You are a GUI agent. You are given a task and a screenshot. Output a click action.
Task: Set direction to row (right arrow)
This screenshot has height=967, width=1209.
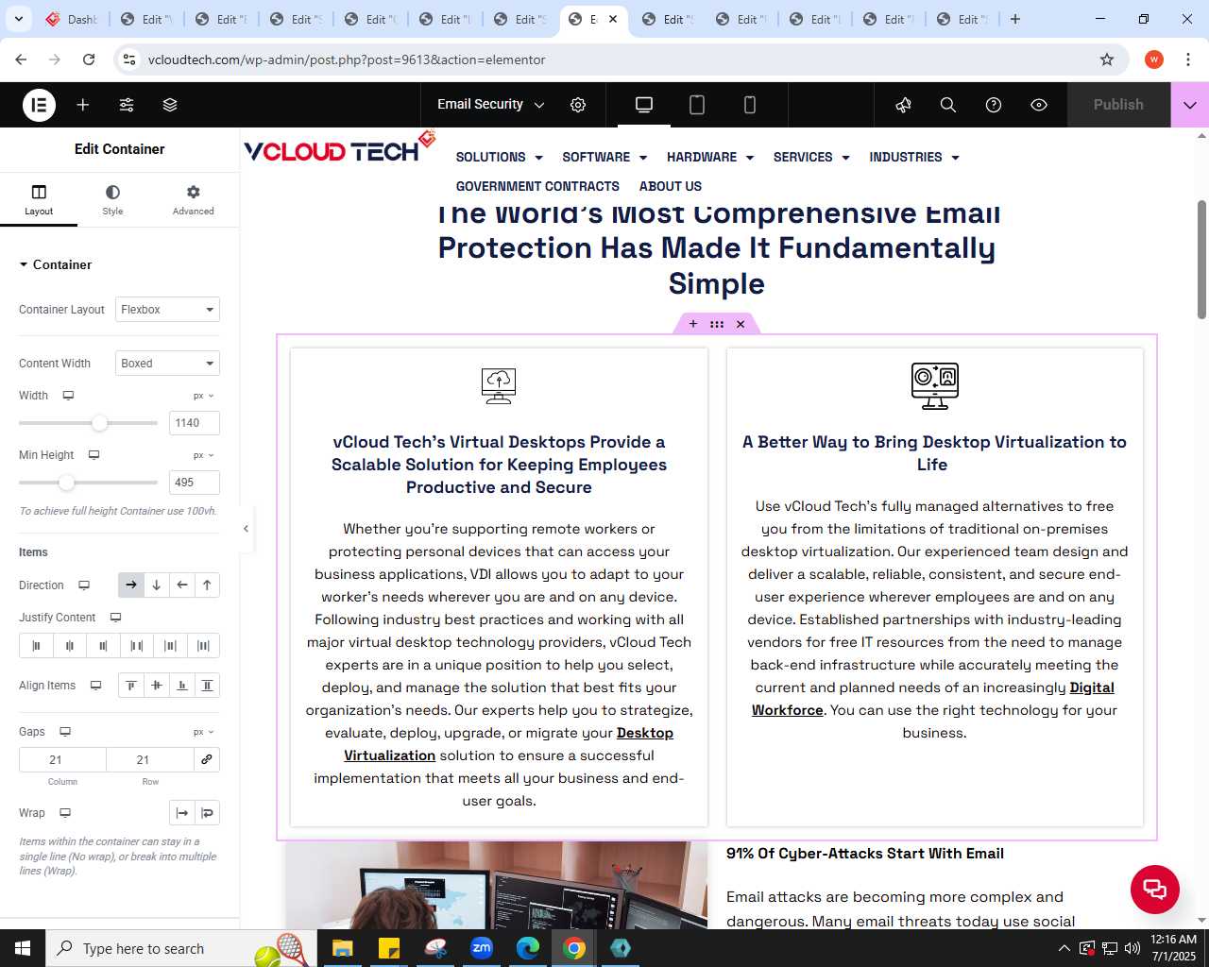point(131,585)
